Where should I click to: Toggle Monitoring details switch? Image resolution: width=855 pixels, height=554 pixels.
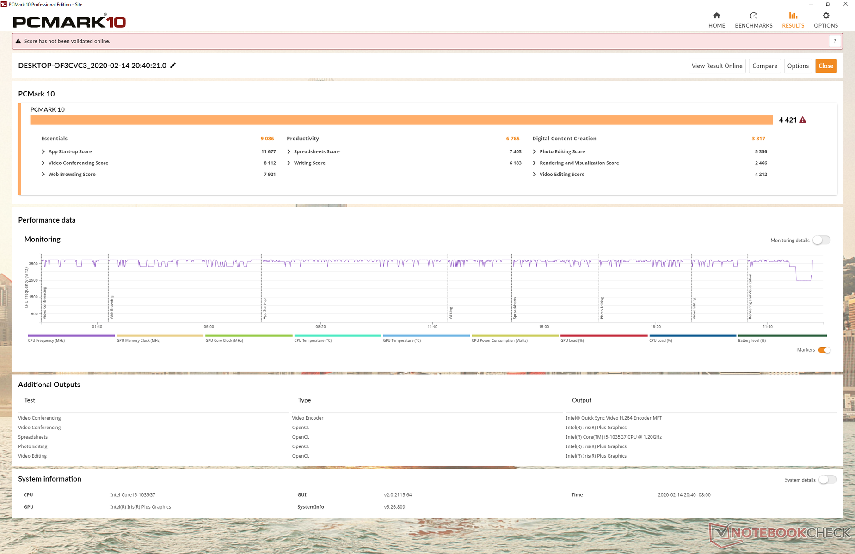[x=822, y=240]
